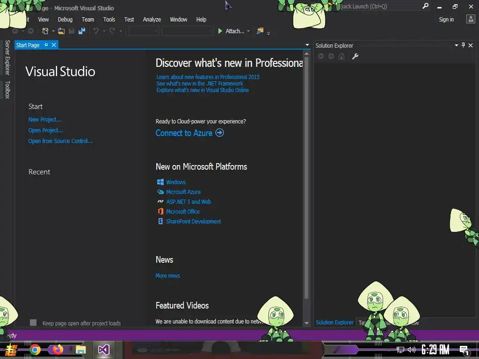The width and height of the screenshot is (479, 359).
Task: Click the Microsoft Azure cloud icon
Action: [160, 192]
